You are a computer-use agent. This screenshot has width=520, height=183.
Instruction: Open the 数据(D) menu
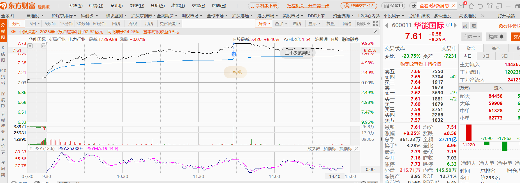[137, 6]
